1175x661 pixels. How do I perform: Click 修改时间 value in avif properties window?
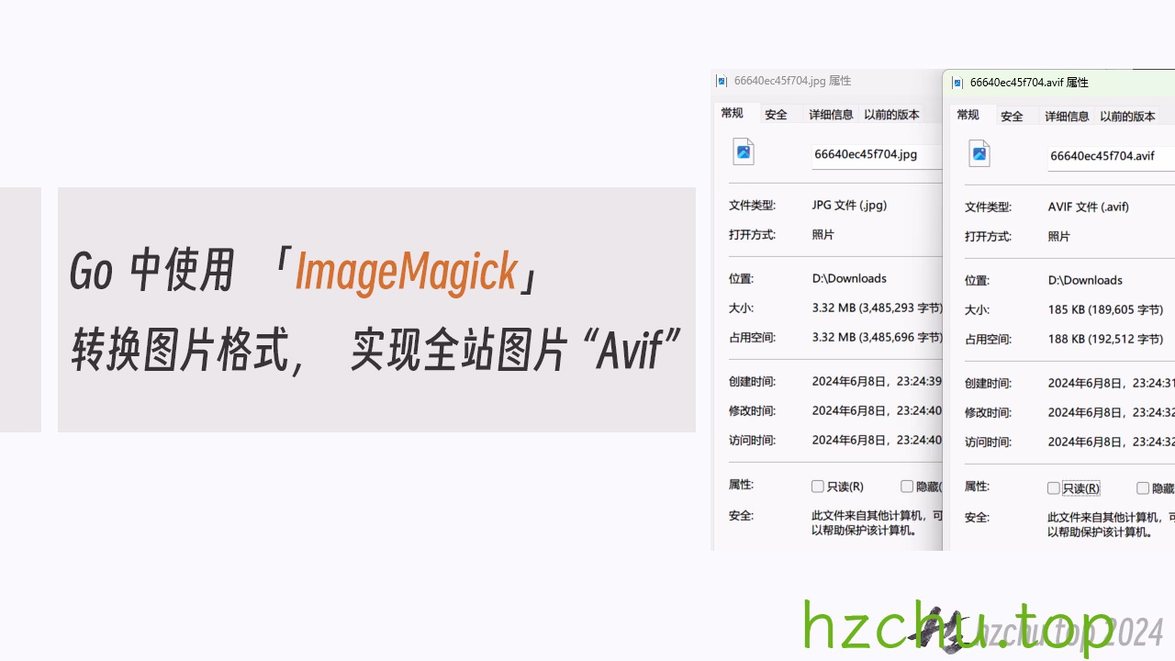click(x=1111, y=413)
